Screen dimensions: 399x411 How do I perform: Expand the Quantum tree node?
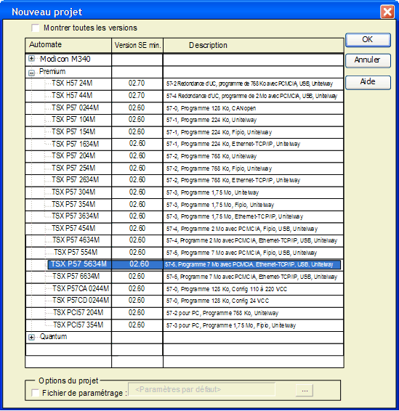[31, 338]
